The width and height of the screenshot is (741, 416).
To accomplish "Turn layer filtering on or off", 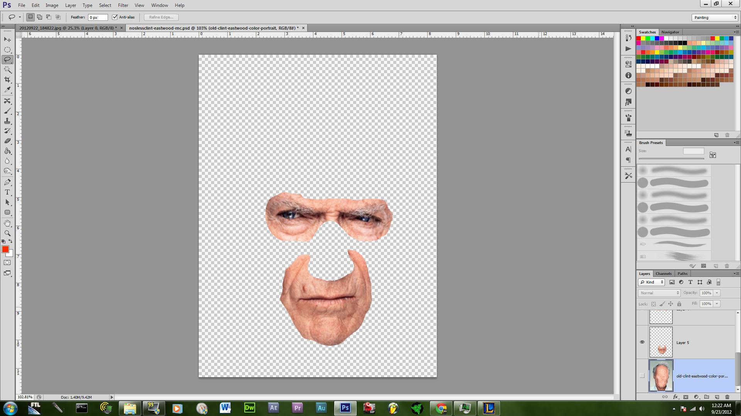I will coord(718,282).
